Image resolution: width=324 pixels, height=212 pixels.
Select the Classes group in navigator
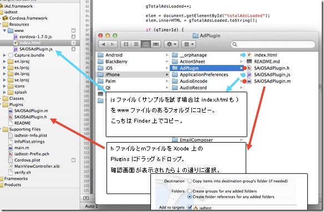16,98
